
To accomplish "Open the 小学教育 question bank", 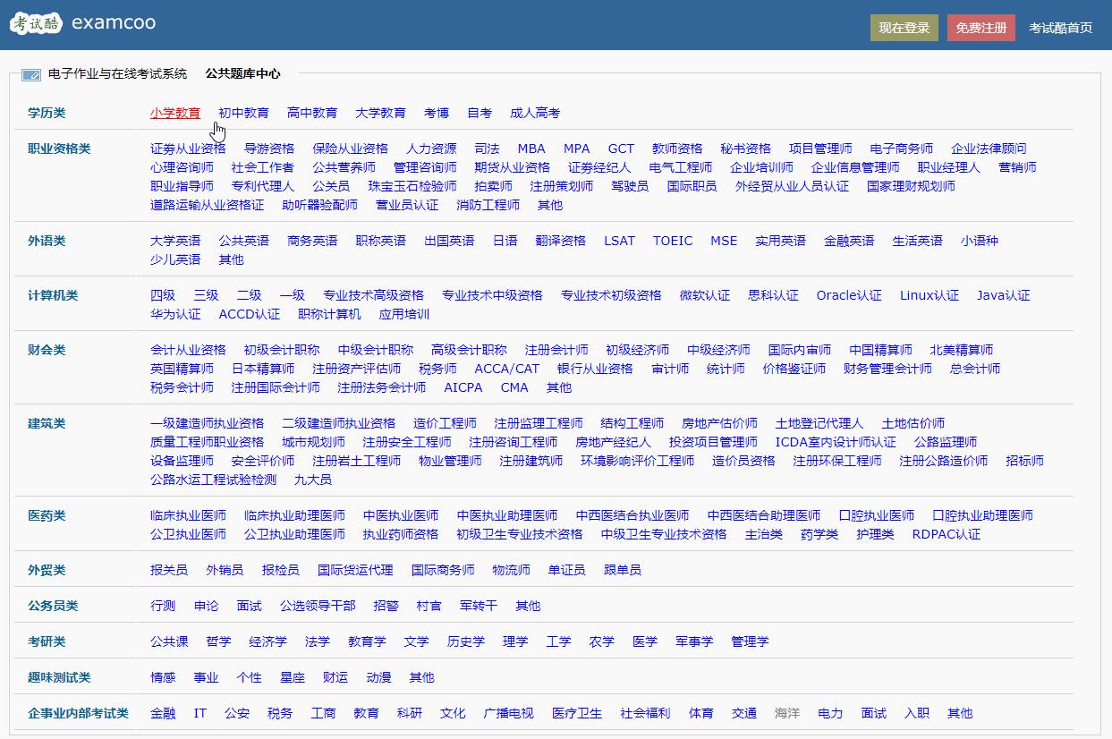I will 175,113.
